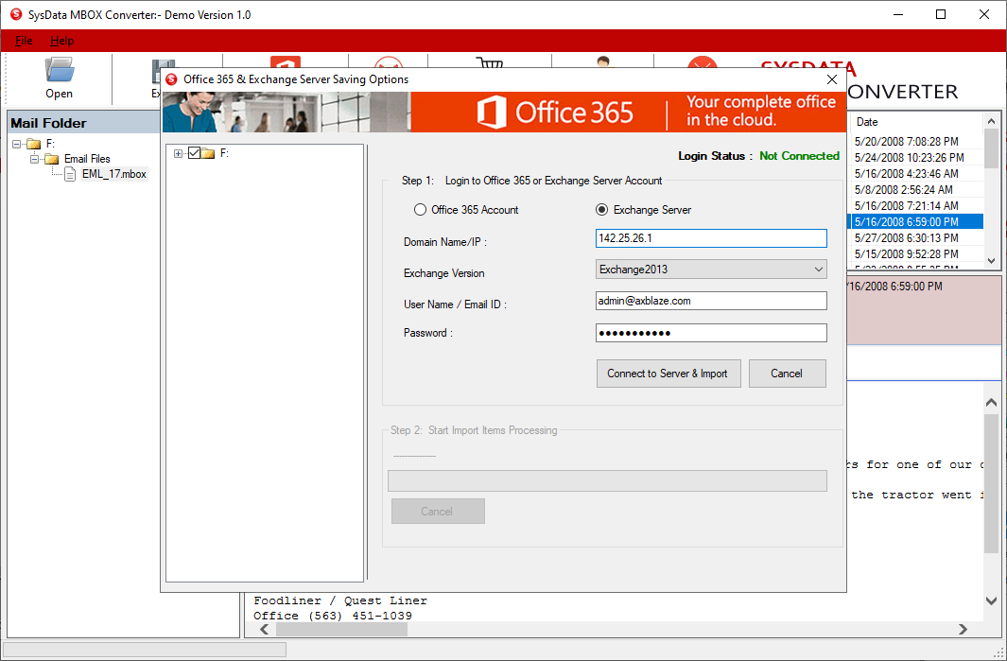Click the preview horizontal scrollbar thumb
Viewport: 1007px width, 661px height.
[341, 630]
